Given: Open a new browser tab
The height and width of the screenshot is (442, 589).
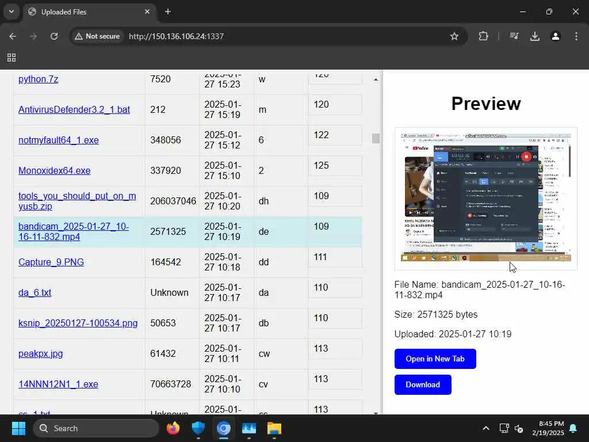Looking at the screenshot, I should coord(168,12).
